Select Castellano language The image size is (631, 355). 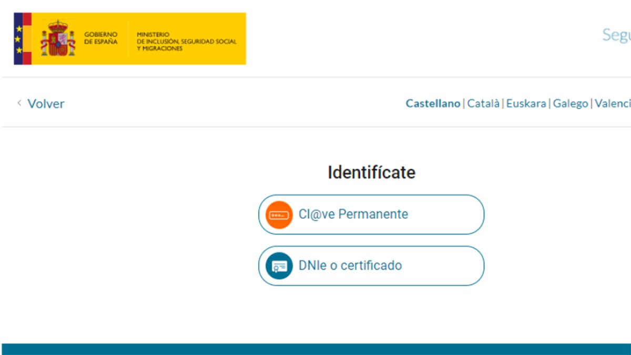tap(433, 104)
